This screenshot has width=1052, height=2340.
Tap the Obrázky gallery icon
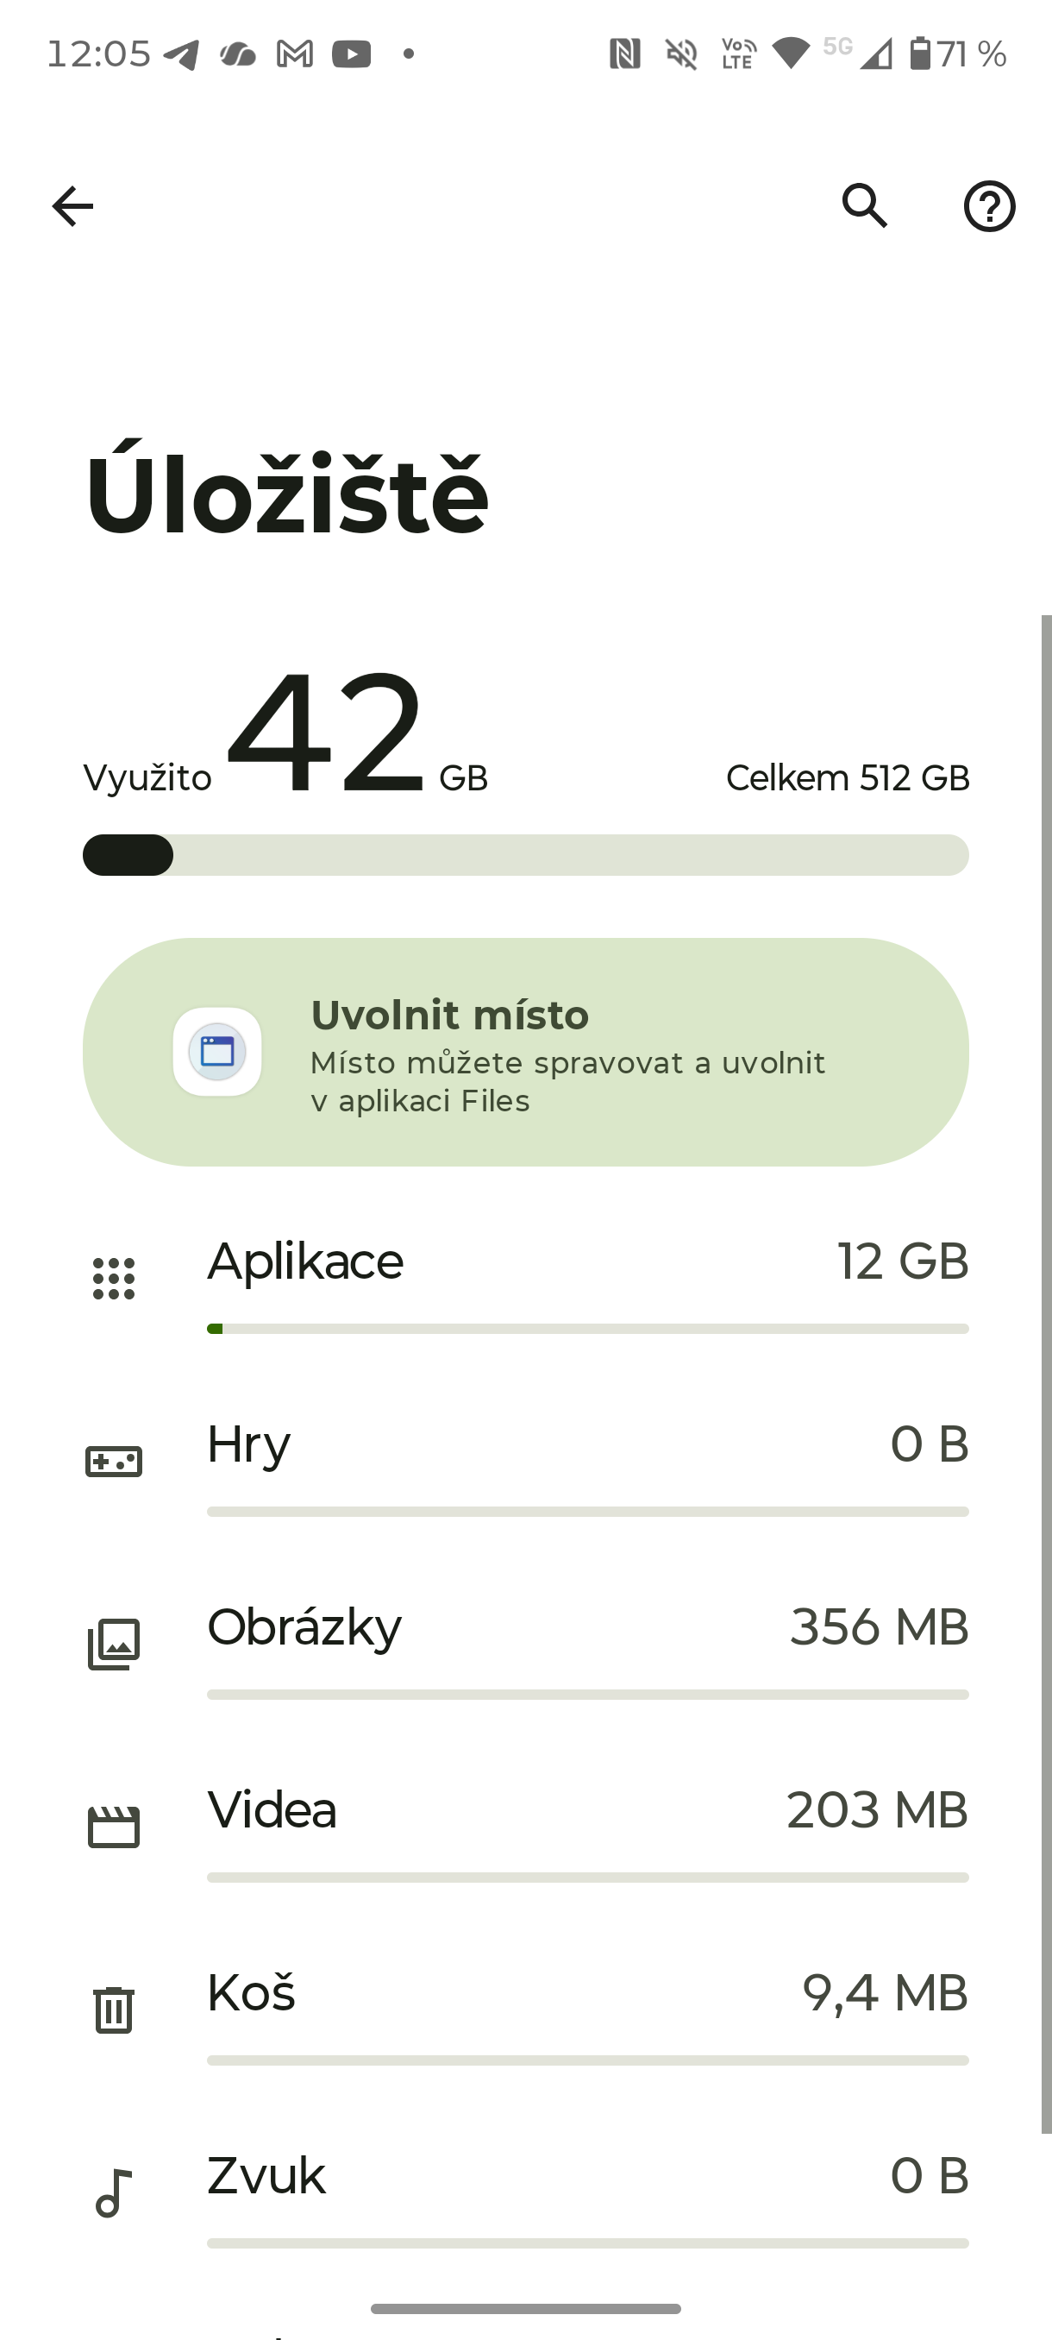pyautogui.click(x=114, y=1645)
